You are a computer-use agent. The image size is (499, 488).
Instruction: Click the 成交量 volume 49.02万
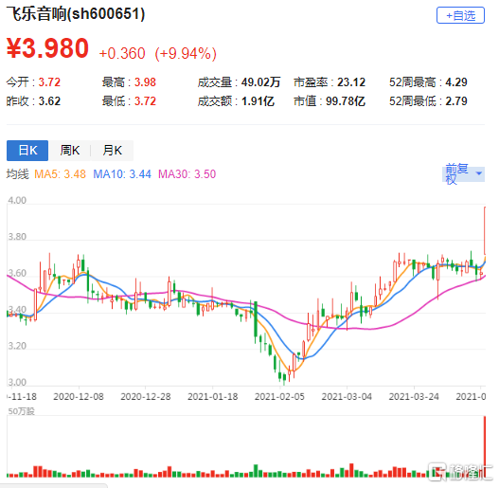pos(260,82)
